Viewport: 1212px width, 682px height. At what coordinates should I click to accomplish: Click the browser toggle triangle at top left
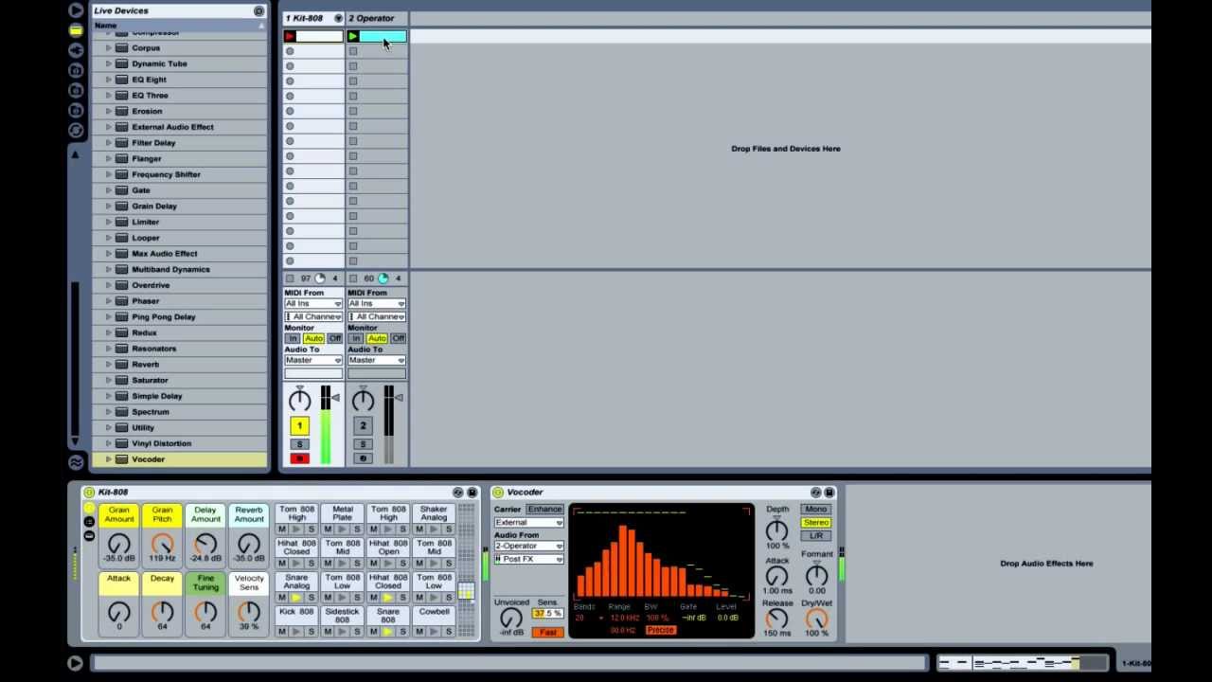76,10
